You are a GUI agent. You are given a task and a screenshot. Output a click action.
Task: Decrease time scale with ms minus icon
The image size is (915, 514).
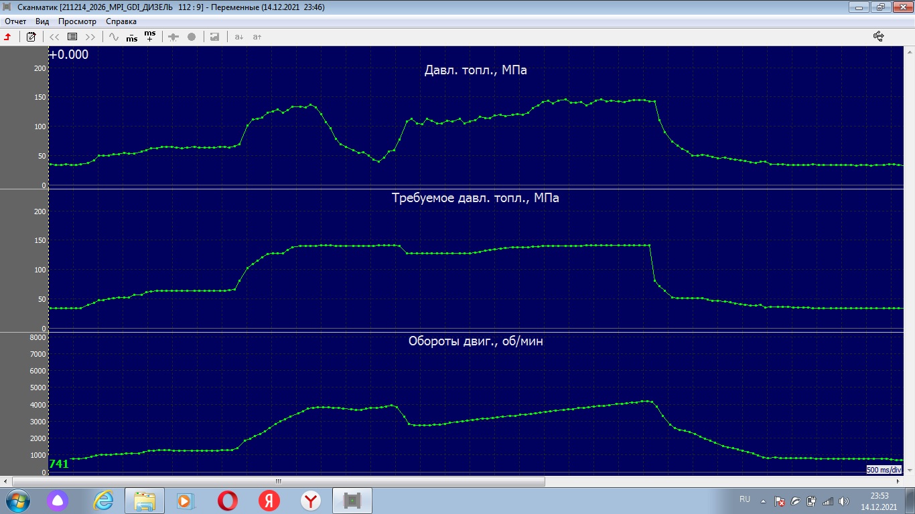point(132,37)
